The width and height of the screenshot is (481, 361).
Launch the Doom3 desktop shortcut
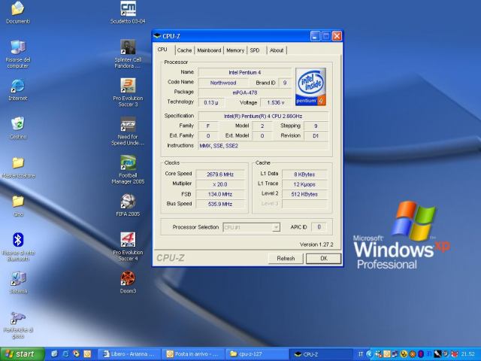pyautogui.click(x=128, y=283)
